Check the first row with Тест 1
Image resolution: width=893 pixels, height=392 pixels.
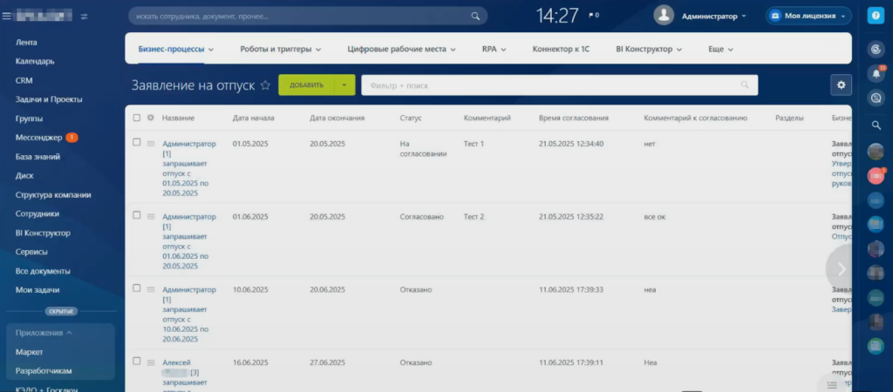click(x=136, y=142)
